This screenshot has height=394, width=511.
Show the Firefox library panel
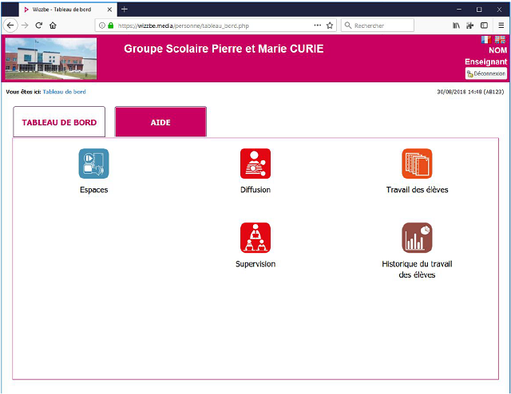coord(456,26)
